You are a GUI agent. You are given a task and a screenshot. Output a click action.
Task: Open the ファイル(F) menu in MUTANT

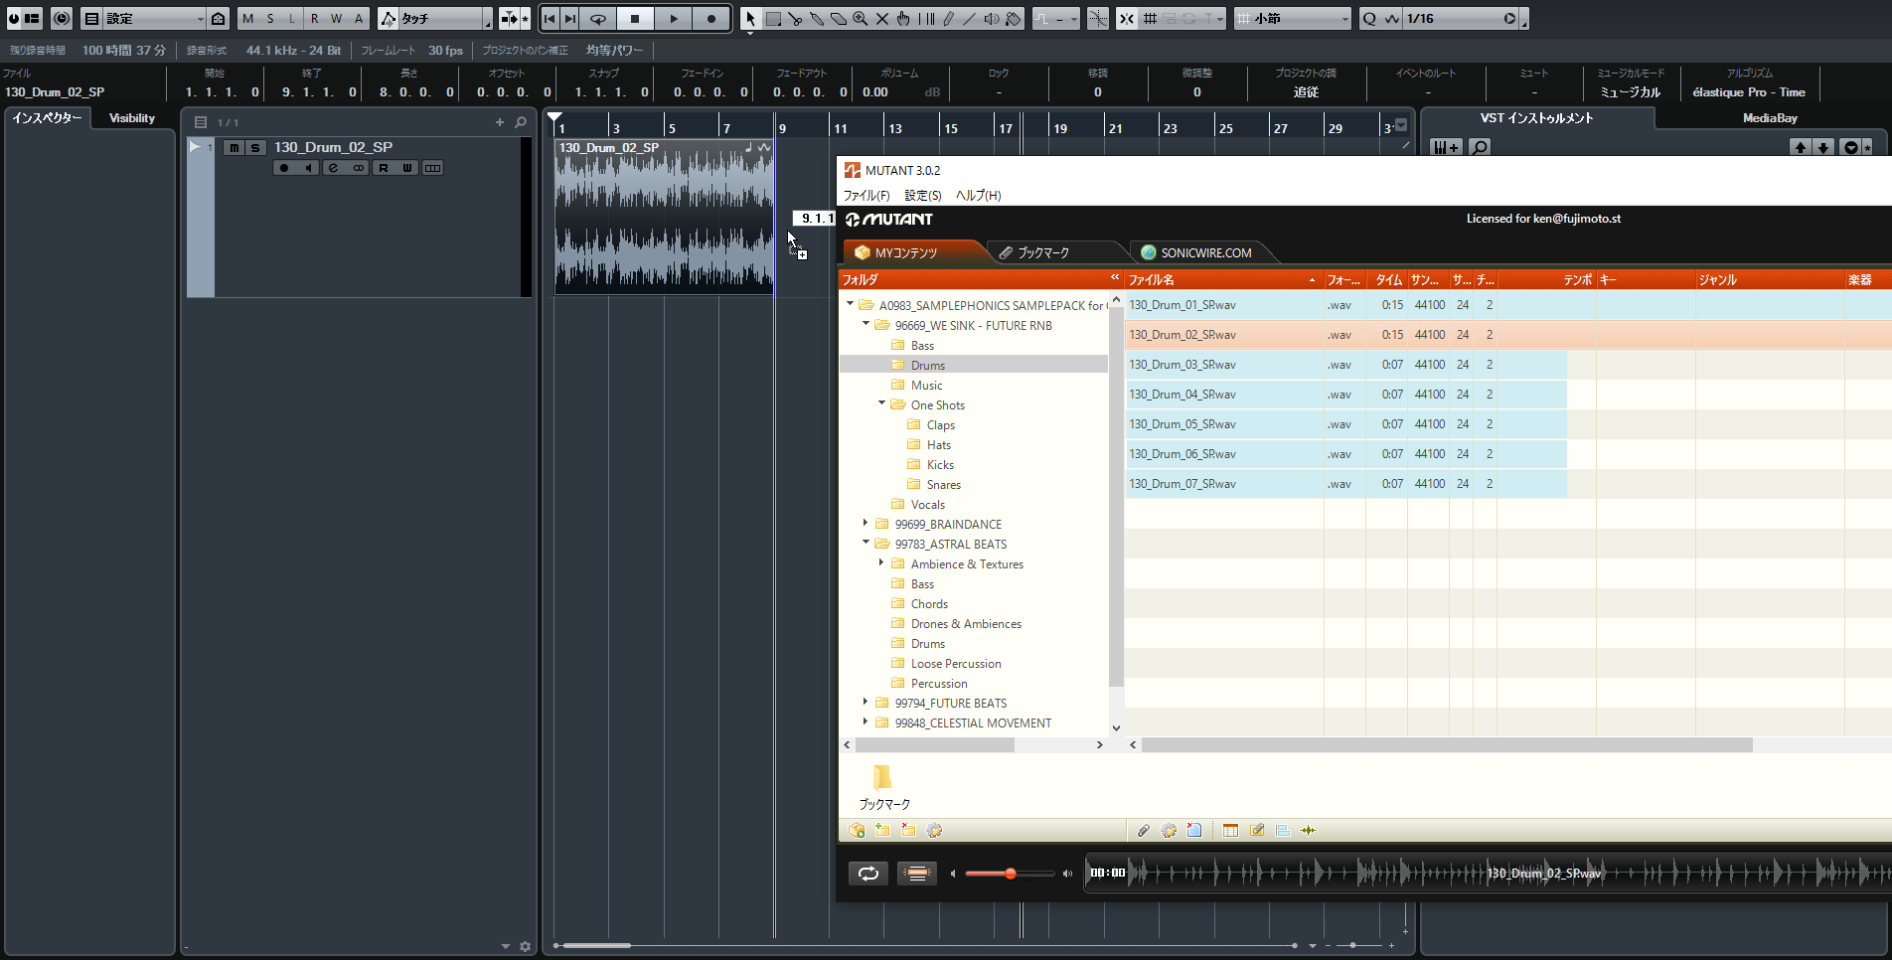[867, 195]
